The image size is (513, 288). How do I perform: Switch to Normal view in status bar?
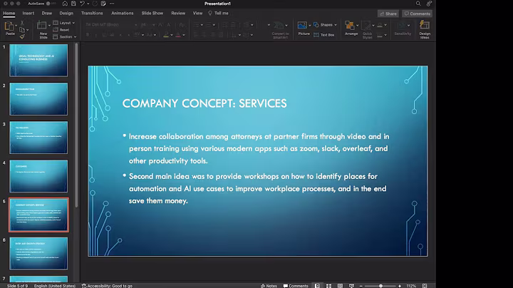click(x=317, y=286)
